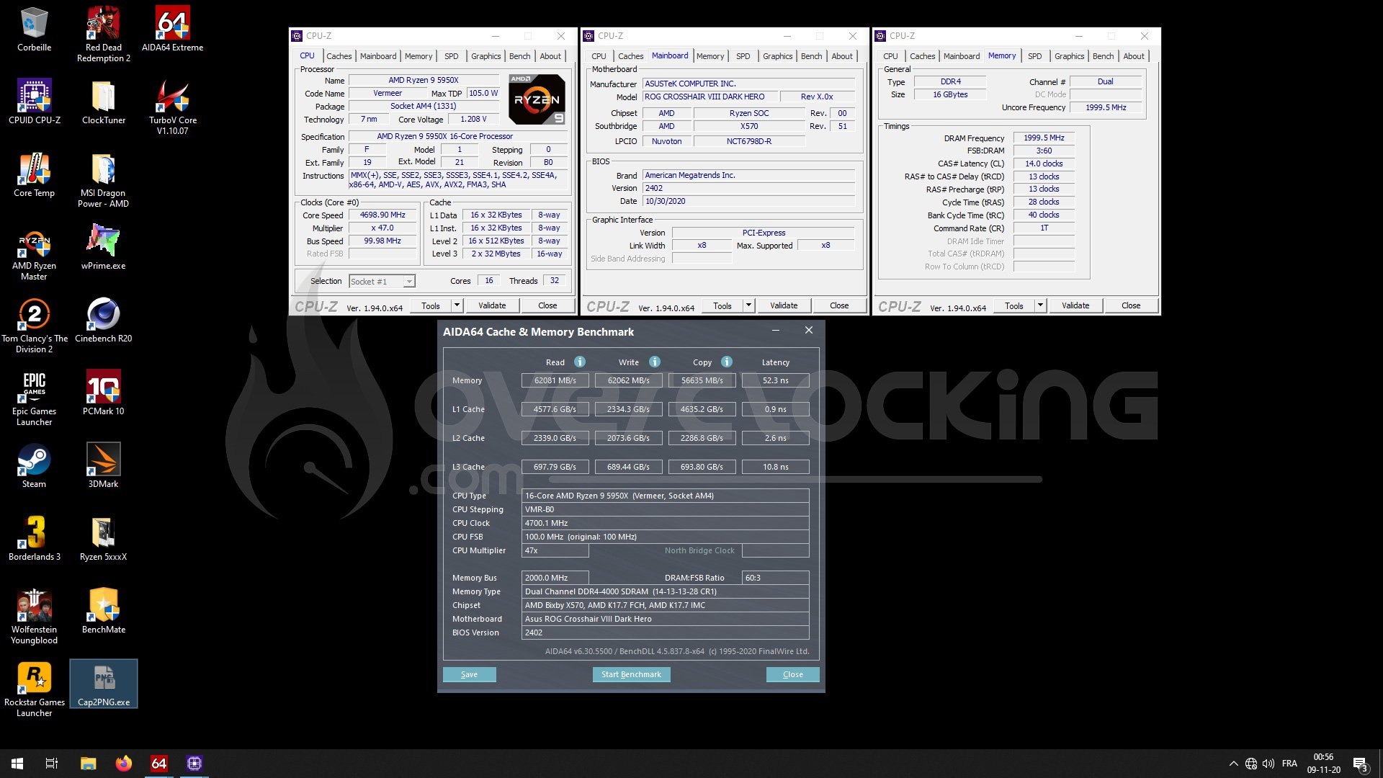The height and width of the screenshot is (778, 1383).
Task: Open the Windows Start menu
Action: click(17, 764)
